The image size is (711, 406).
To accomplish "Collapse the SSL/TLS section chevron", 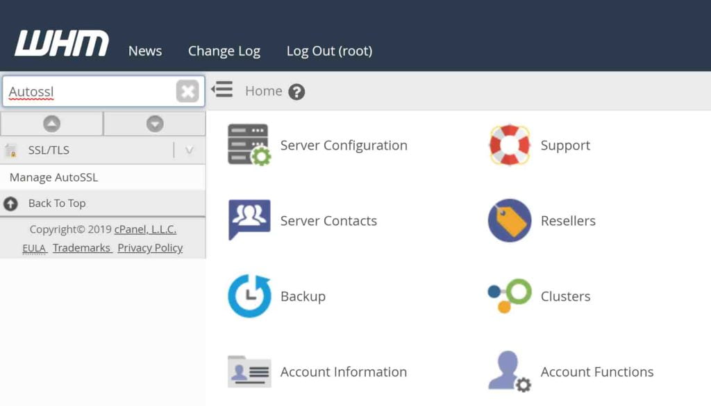I will [189, 150].
